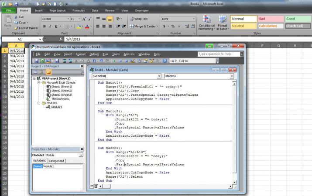Click the Decrease Font Size icon

coord(89,19)
